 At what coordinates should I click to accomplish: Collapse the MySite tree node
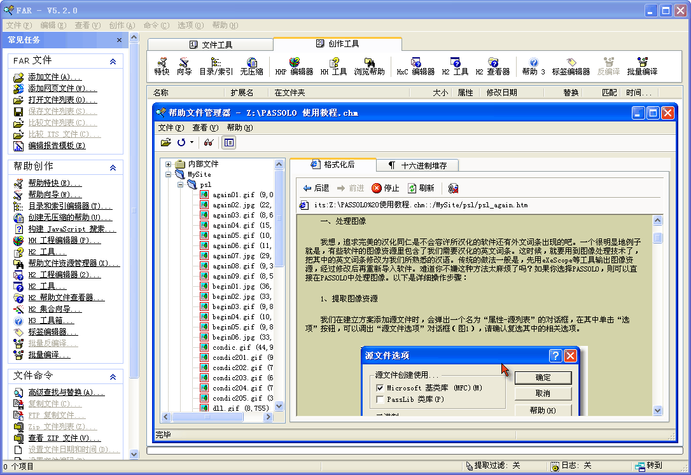tap(168, 174)
